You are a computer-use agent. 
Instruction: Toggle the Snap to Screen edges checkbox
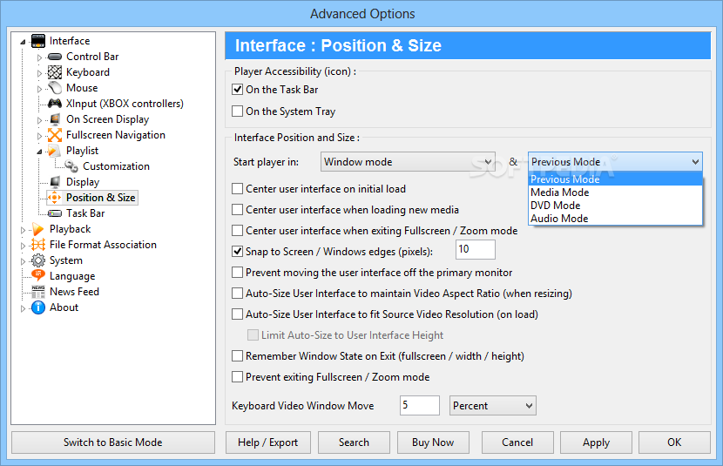pos(238,251)
